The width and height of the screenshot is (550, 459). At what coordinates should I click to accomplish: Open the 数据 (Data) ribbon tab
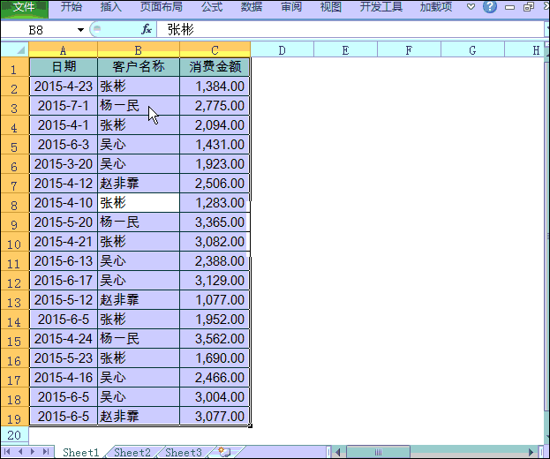[252, 7]
